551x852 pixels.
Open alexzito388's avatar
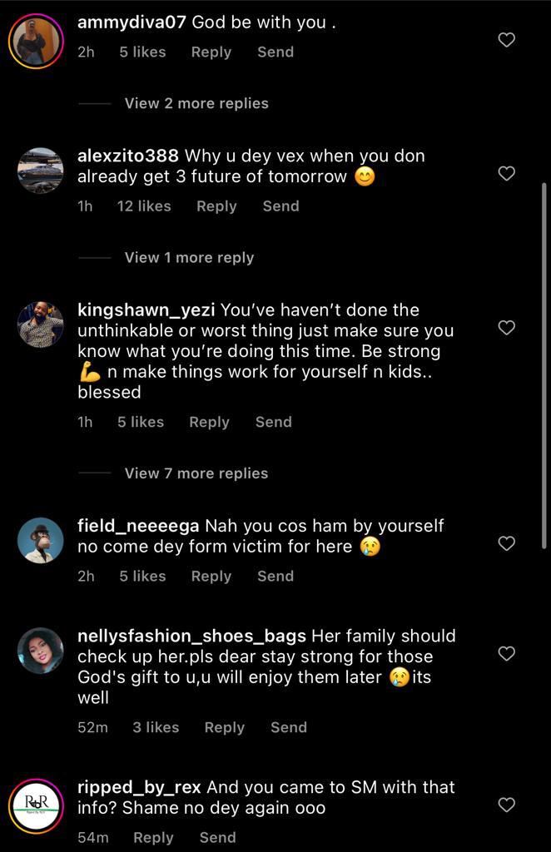coord(41,171)
